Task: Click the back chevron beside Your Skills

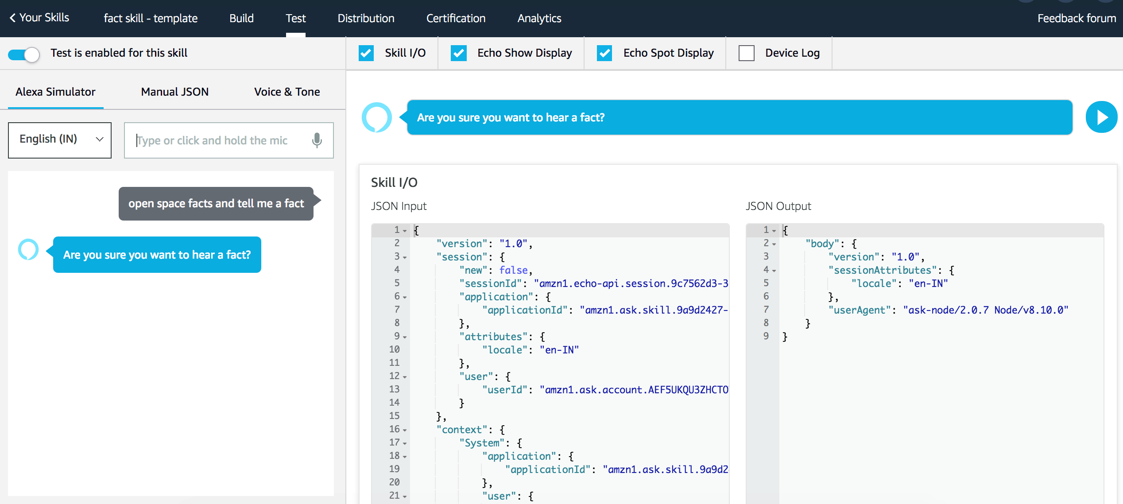Action: click(x=13, y=18)
